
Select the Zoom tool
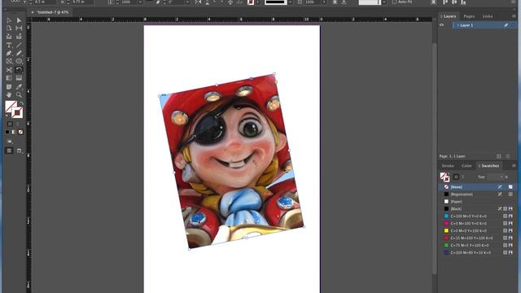pyautogui.click(x=19, y=95)
